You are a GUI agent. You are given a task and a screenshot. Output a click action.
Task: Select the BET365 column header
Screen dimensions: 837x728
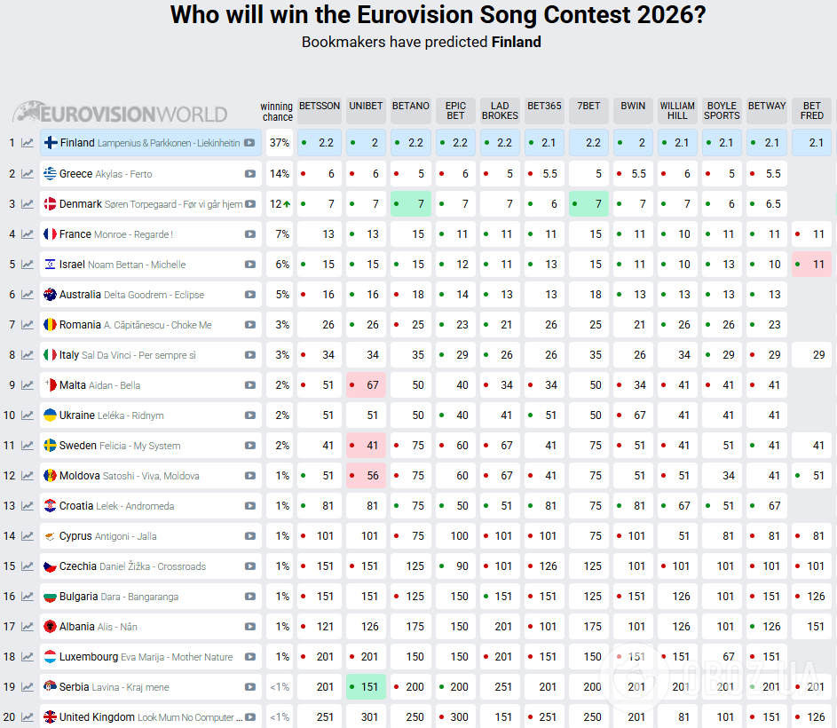click(x=544, y=111)
